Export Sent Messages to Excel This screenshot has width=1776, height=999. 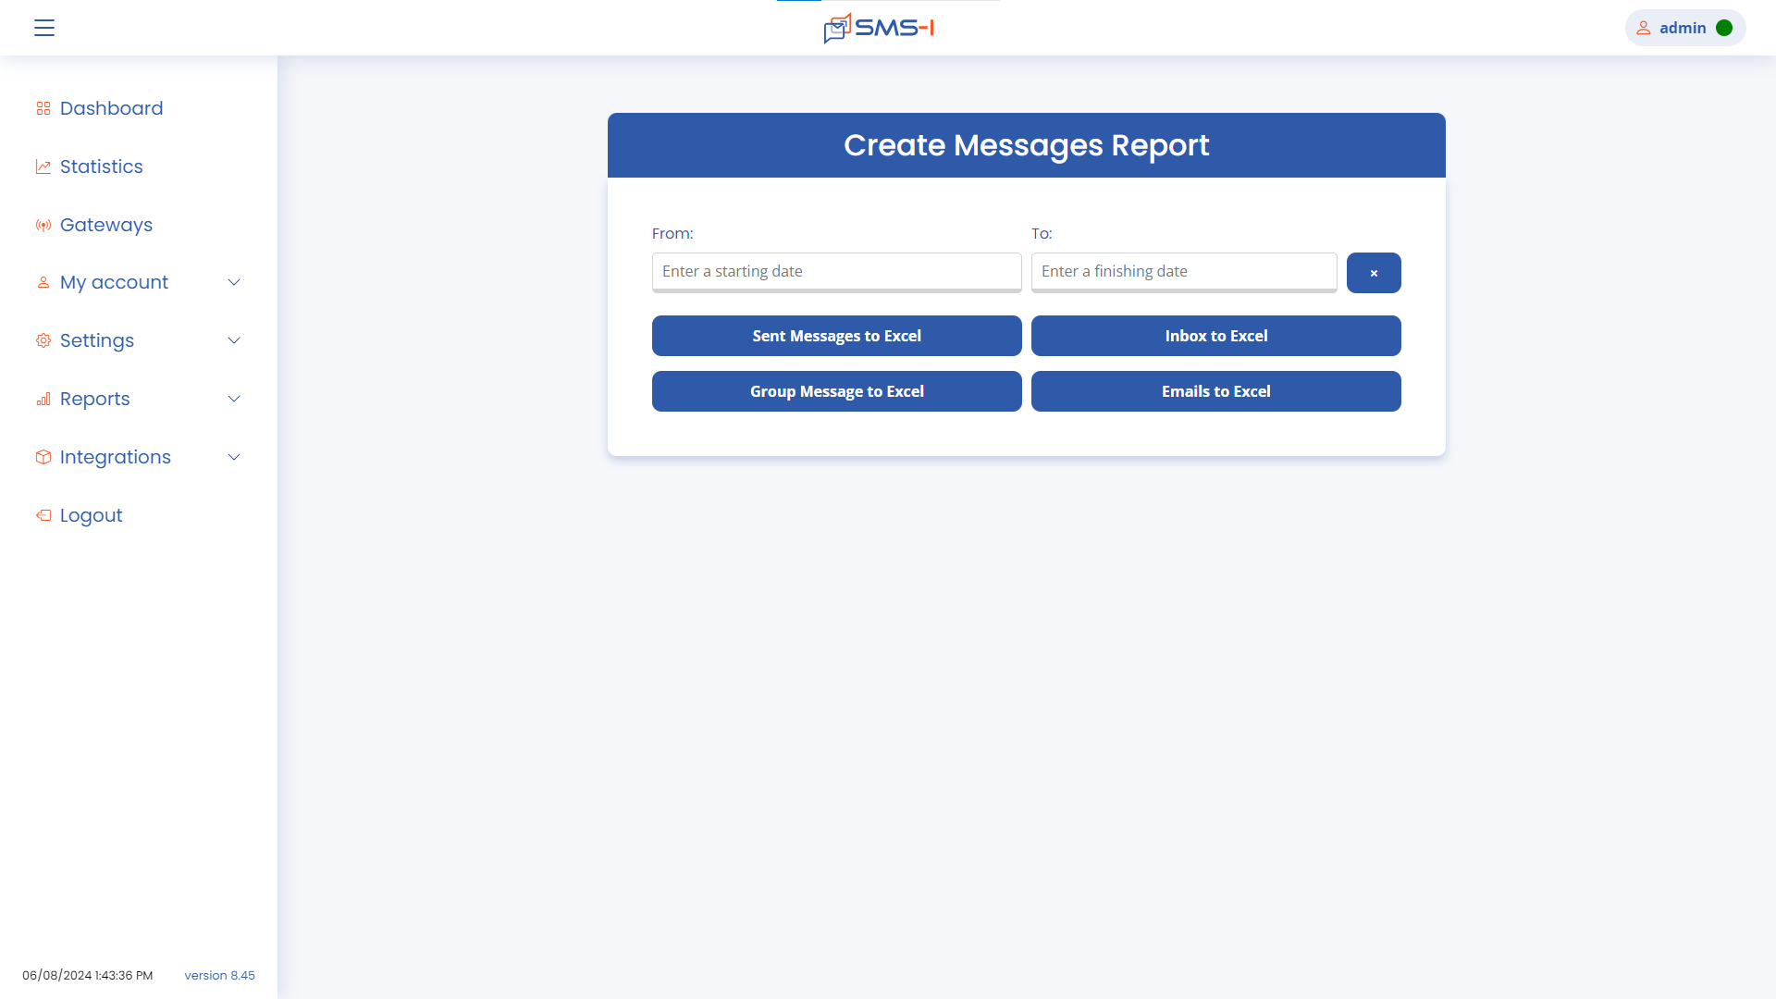point(837,336)
